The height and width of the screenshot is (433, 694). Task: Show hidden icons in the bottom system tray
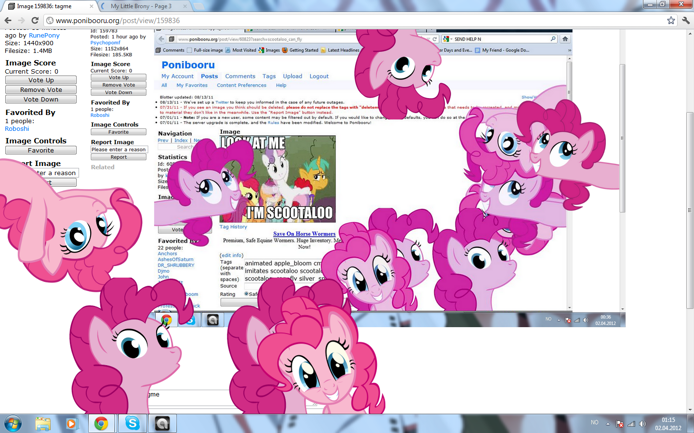[x=608, y=424]
